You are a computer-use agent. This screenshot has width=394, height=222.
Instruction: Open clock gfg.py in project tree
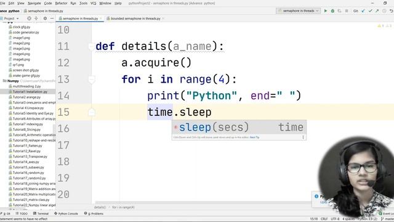pyautogui.click(x=19, y=27)
